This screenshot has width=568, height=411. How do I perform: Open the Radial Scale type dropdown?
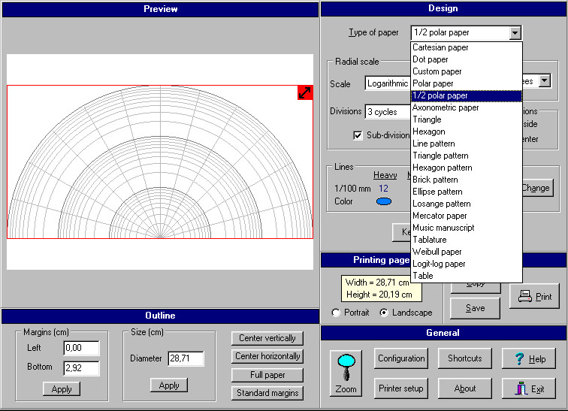click(x=388, y=84)
